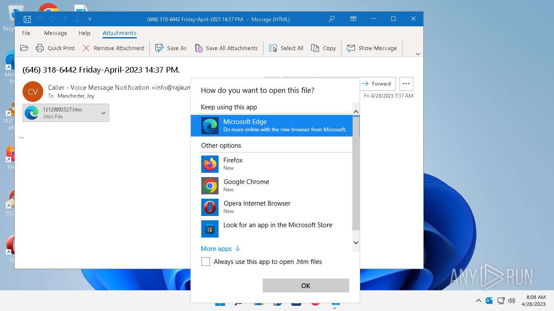The height and width of the screenshot is (311, 554).
Task: Click recipient name Manchester, Joy
Action: pos(76,96)
